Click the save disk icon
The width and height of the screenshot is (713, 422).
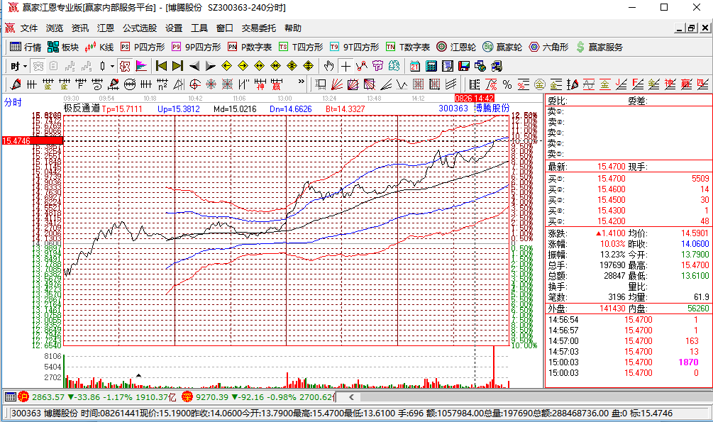tap(463, 66)
